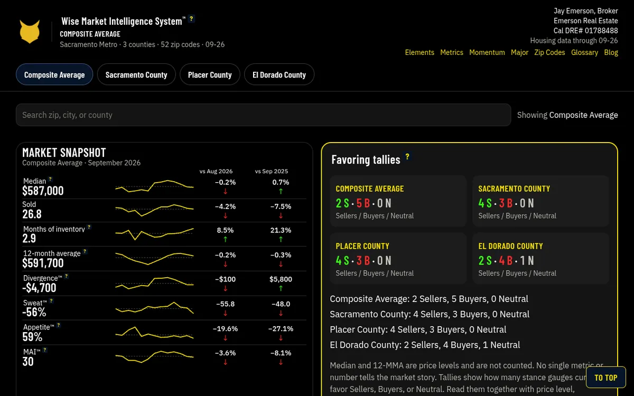Click the MAI sparkline chart

pyautogui.click(x=154, y=356)
